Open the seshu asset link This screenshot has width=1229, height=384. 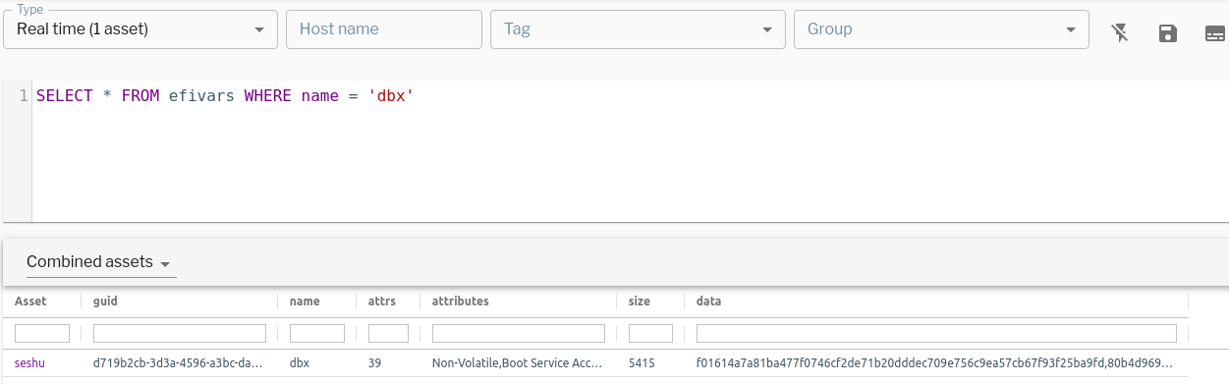click(x=29, y=362)
